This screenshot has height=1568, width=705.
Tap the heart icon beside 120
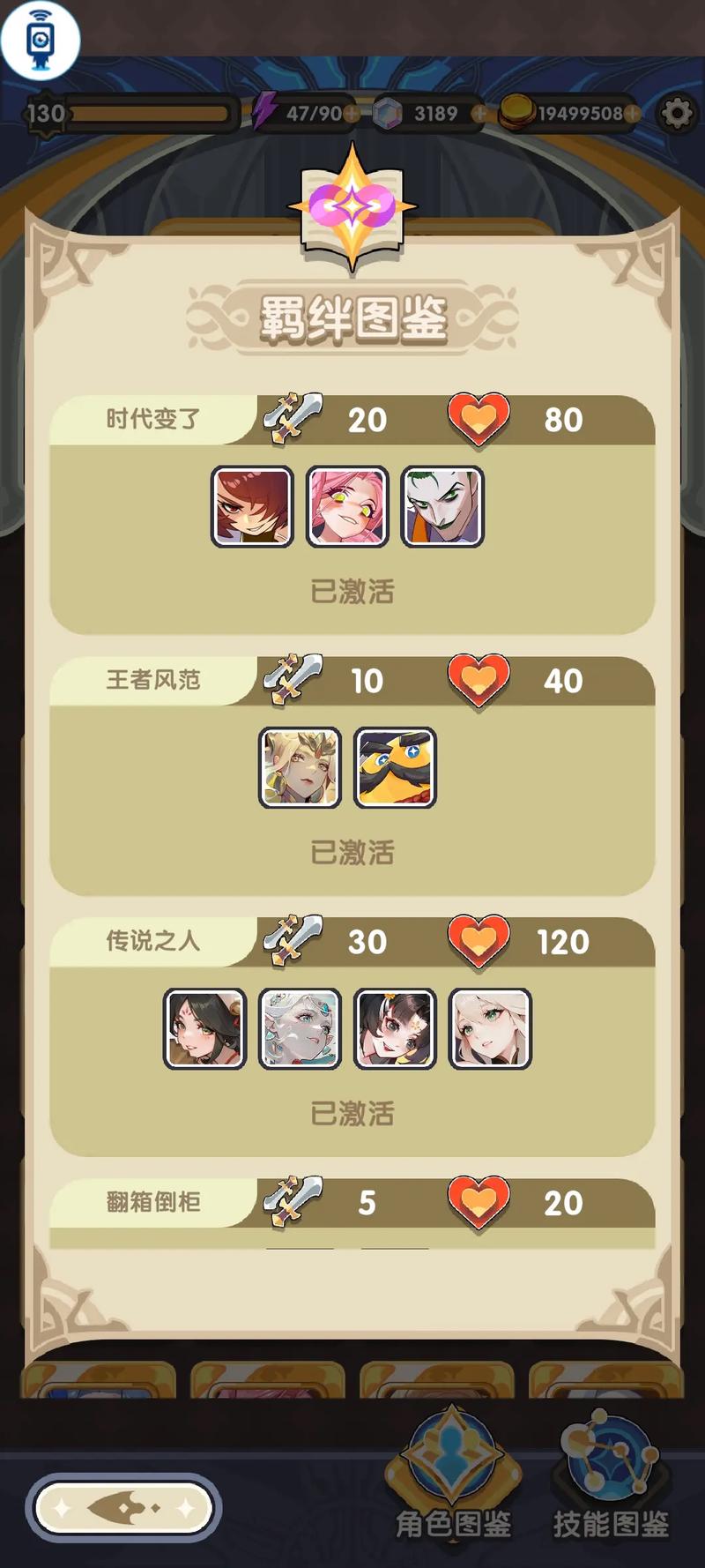click(x=479, y=942)
